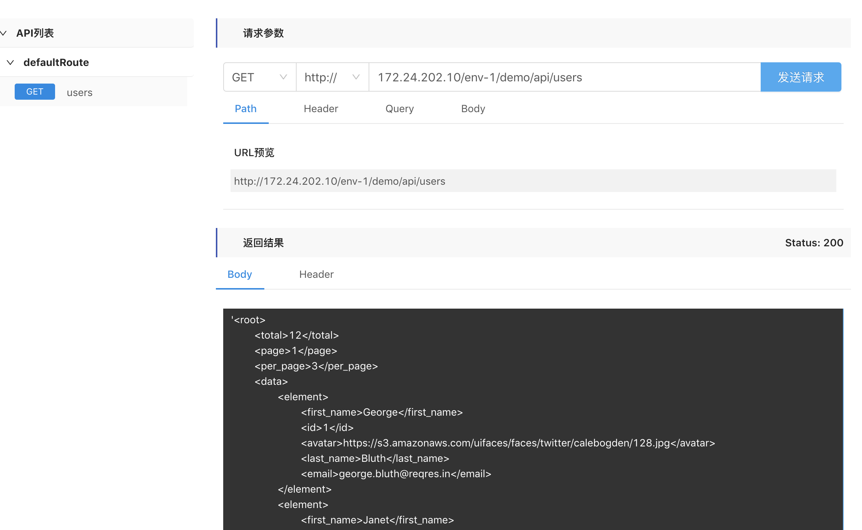Click the avatar URL in response
The width and height of the screenshot is (862, 530).
click(x=507, y=443)
